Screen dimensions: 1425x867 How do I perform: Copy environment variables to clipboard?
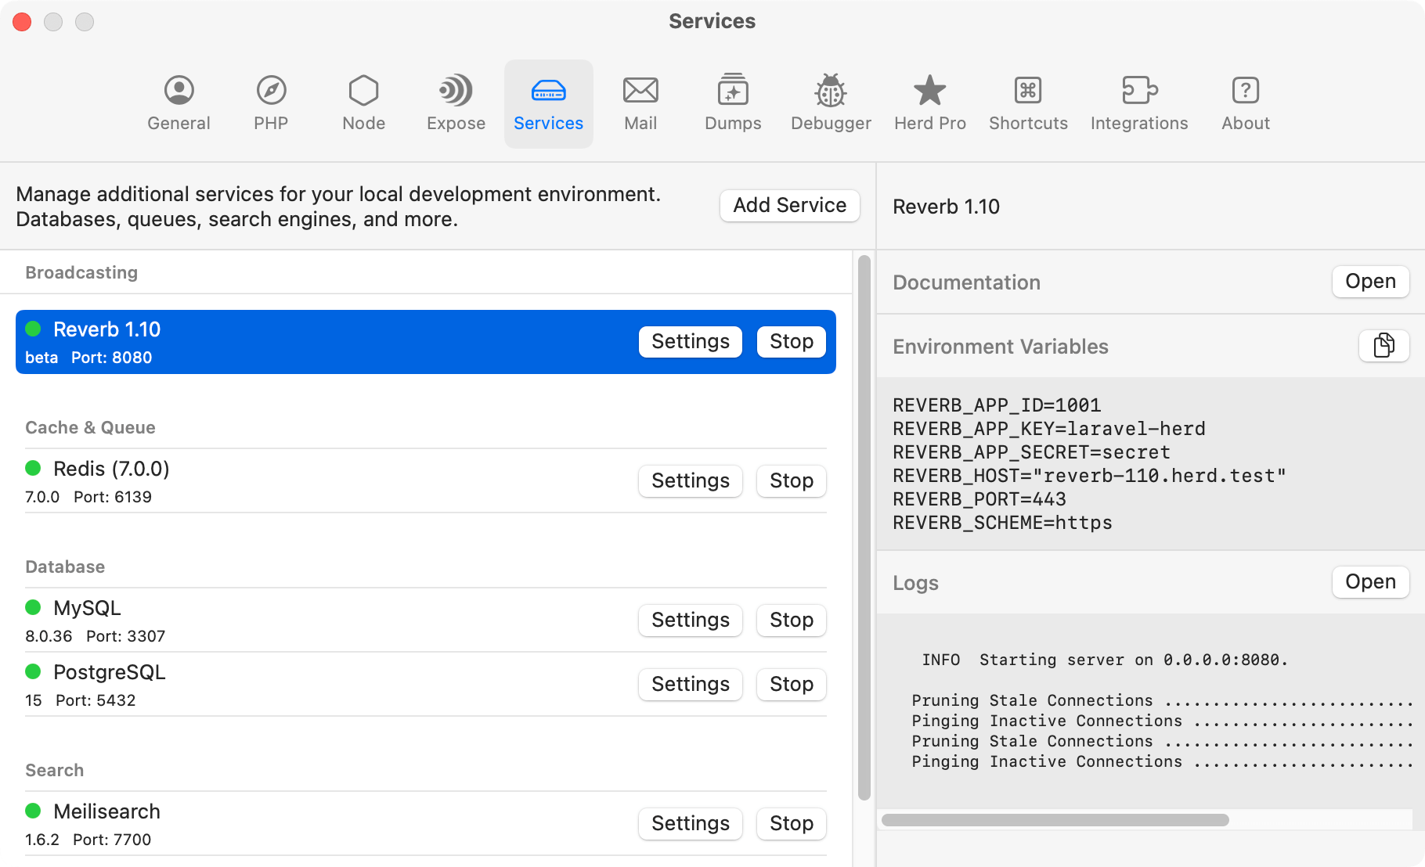point(1384,345)
